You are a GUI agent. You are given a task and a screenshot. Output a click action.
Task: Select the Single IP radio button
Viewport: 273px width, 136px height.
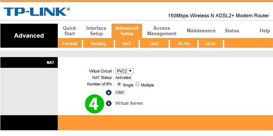click(119, 84)
